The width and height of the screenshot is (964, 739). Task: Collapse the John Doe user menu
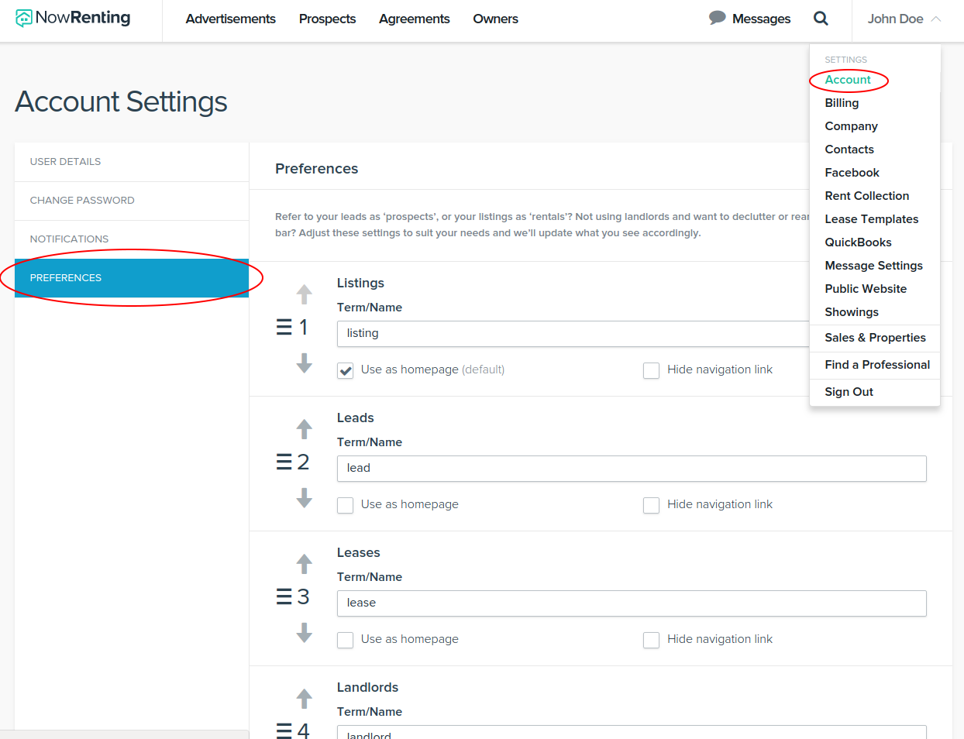click(x=904, y=19)
